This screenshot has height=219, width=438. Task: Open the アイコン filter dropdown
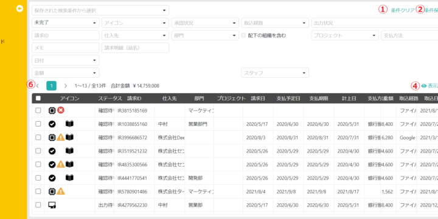135,23
